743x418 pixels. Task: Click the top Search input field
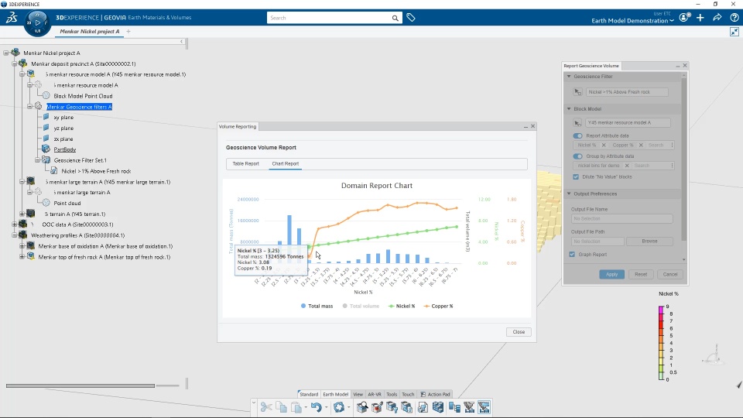[329, 18]
